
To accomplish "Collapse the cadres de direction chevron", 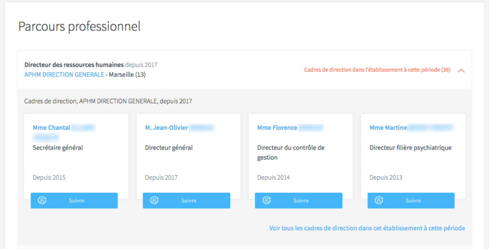I will tap(461, 70).
